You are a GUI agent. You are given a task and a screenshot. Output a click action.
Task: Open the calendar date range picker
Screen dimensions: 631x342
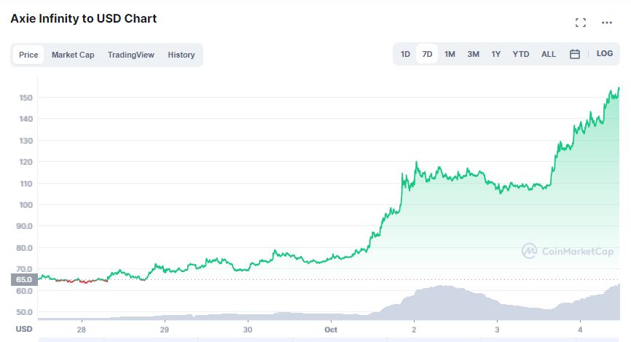tap(574, 54)
